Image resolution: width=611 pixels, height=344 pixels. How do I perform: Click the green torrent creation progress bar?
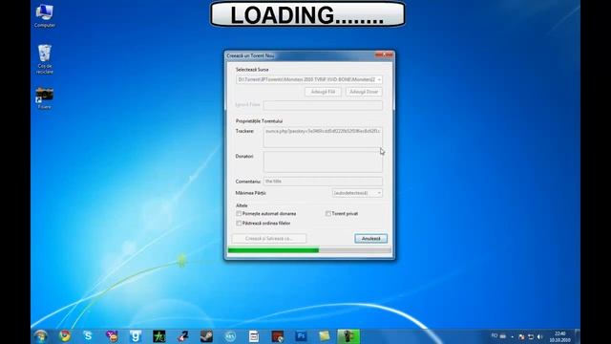309,250
